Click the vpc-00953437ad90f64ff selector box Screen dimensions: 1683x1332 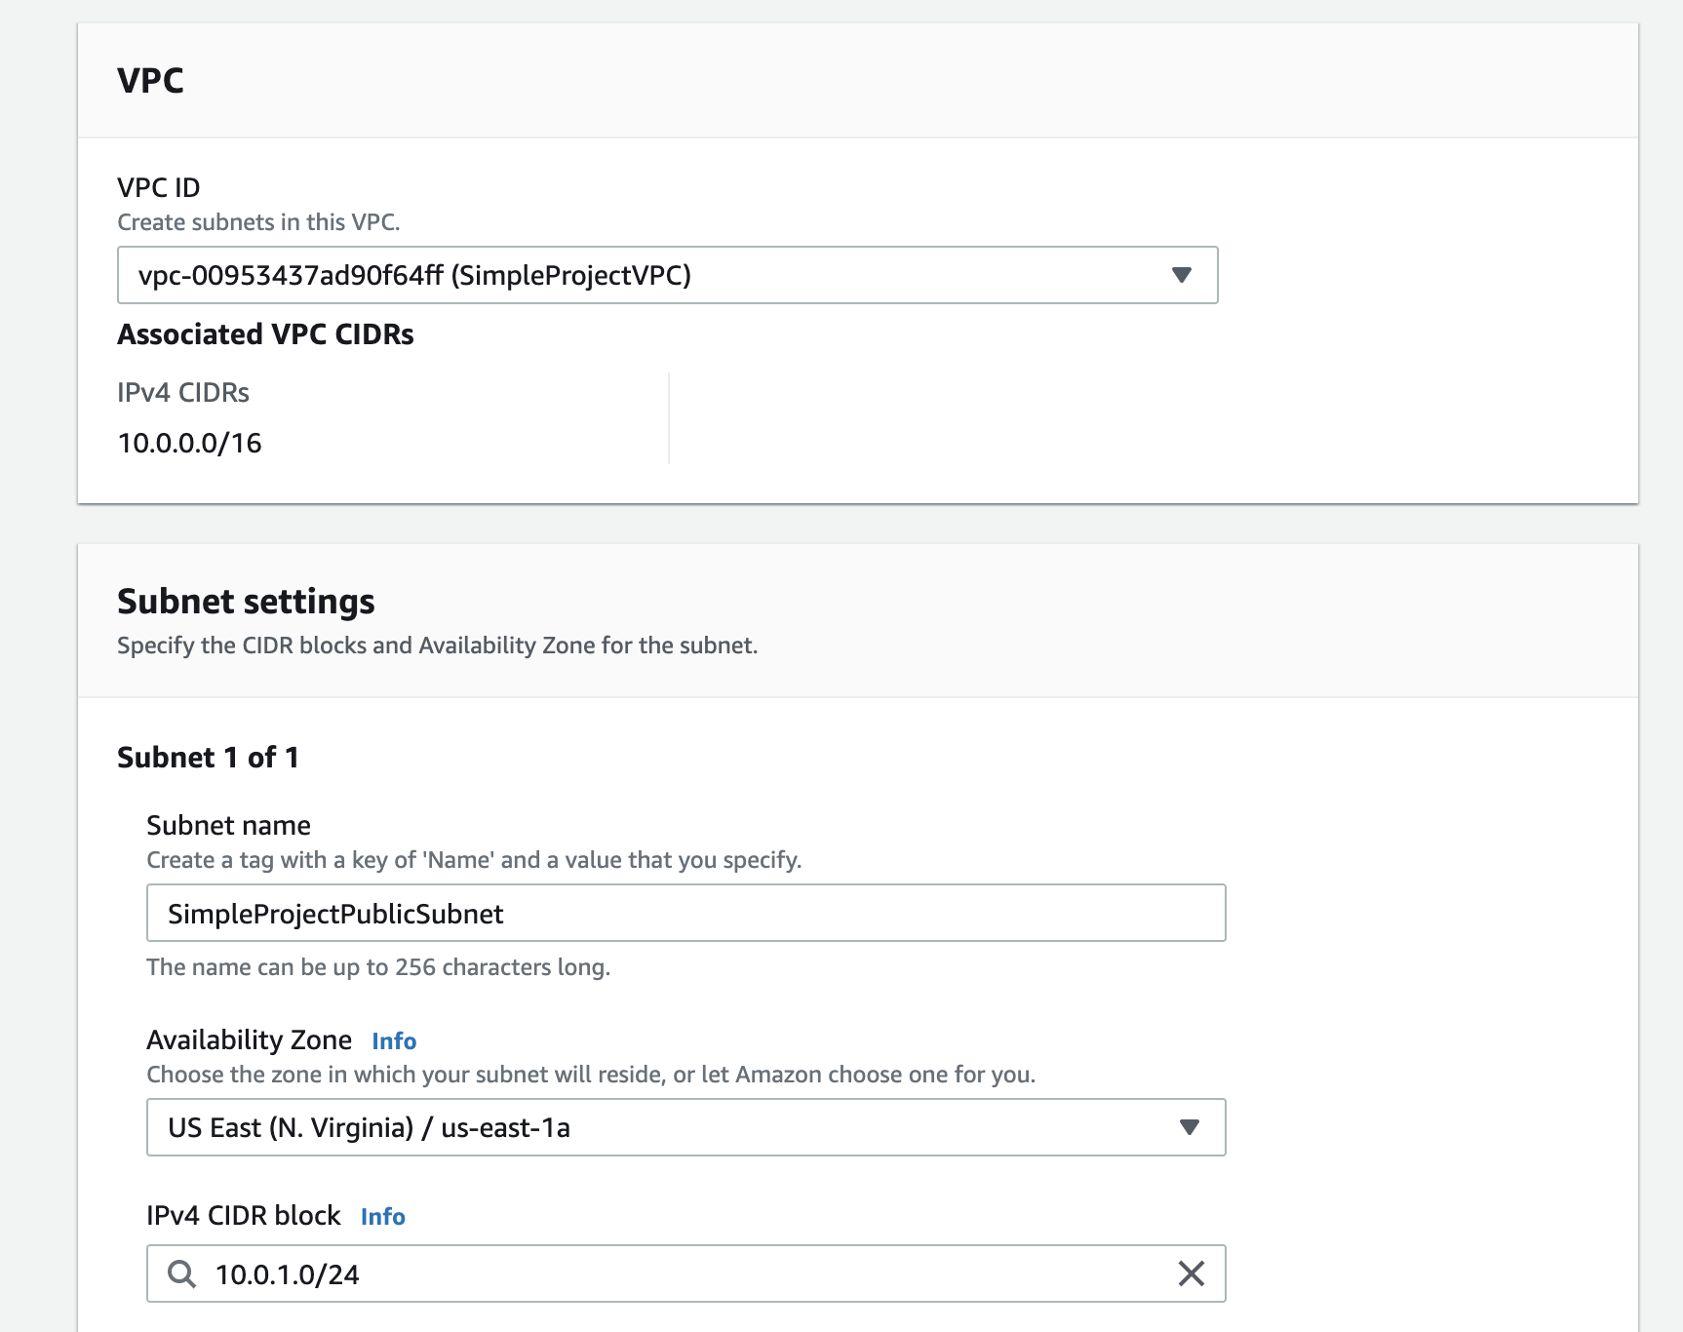tap(669, 275)
